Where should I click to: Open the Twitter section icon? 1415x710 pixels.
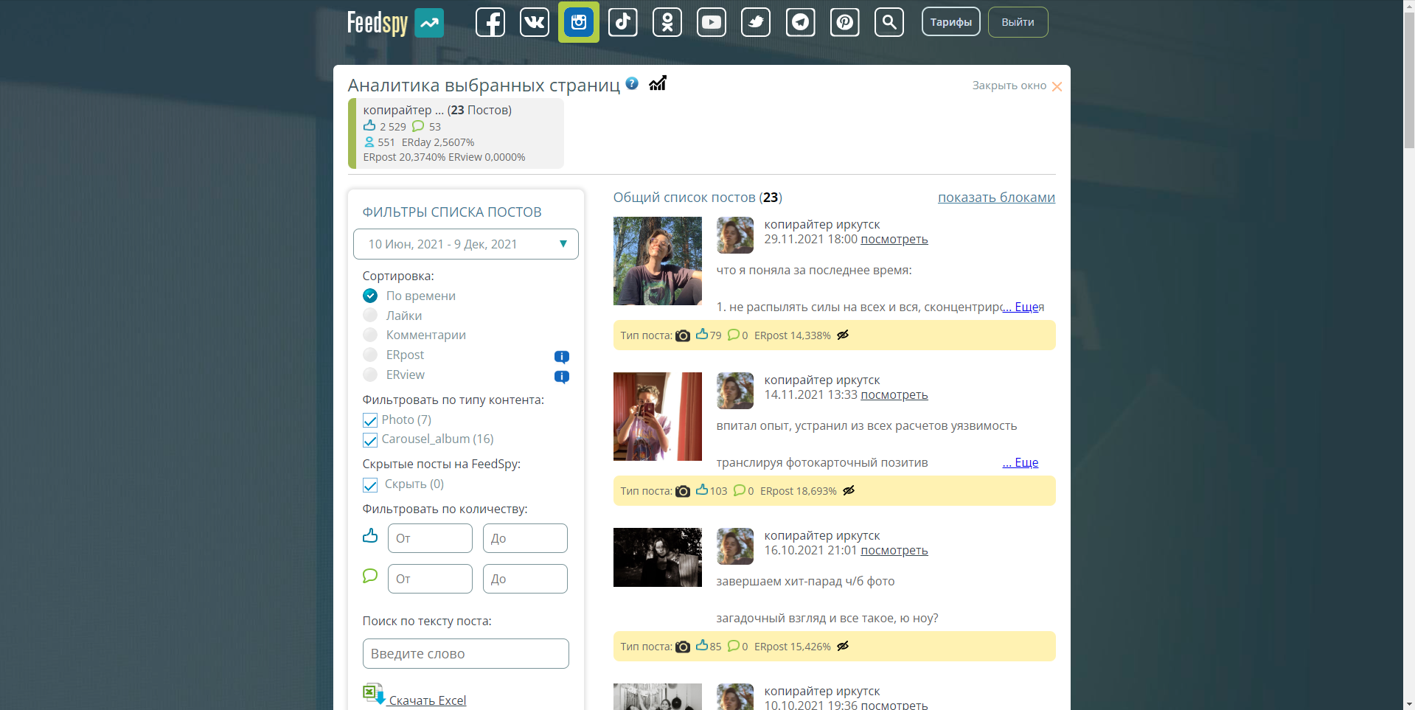(x=756, y=22)
